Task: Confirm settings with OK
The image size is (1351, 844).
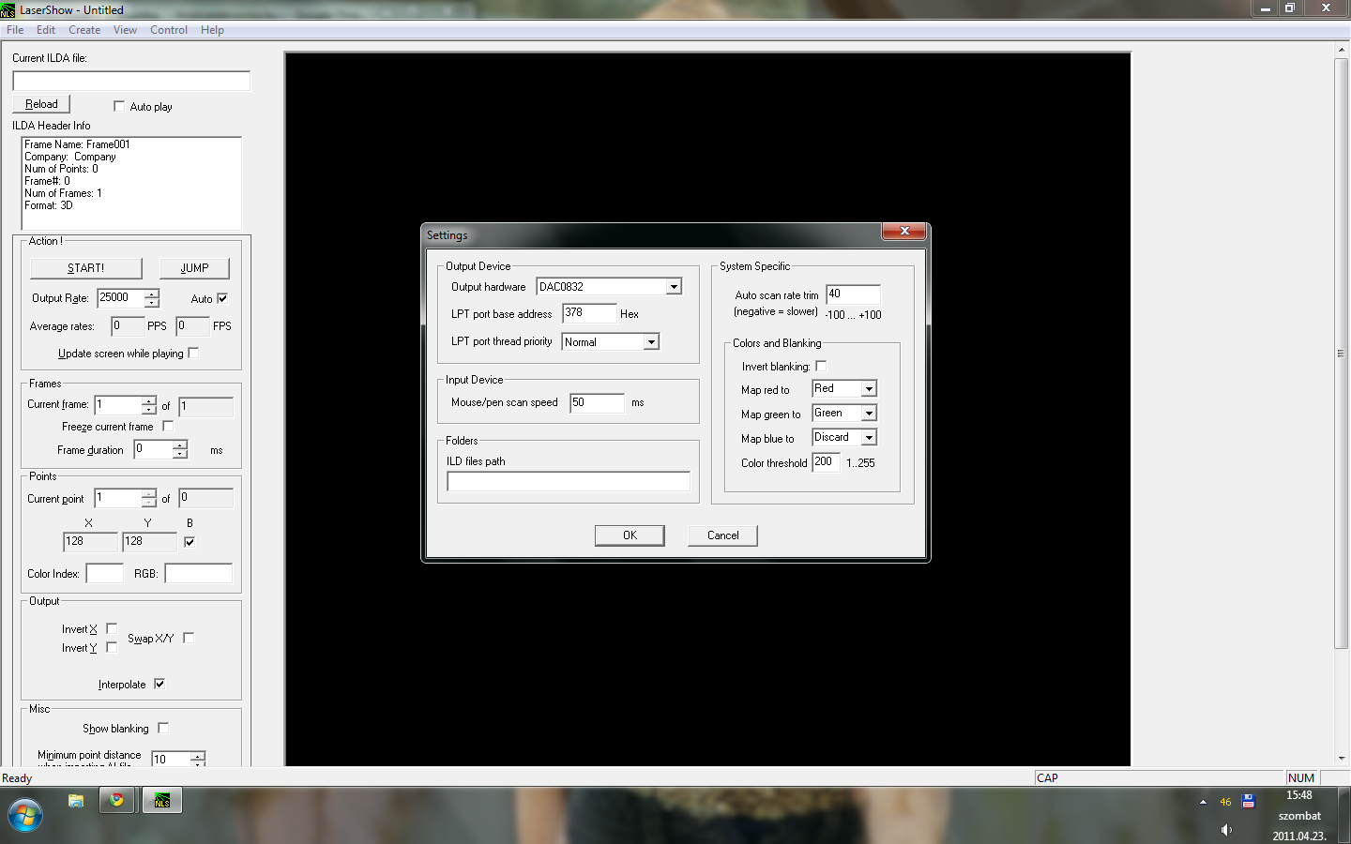Action: 630,535
